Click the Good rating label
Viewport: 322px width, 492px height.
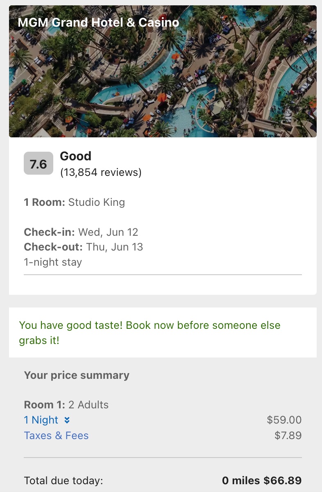pyautogui.click(x=75, y=156)
